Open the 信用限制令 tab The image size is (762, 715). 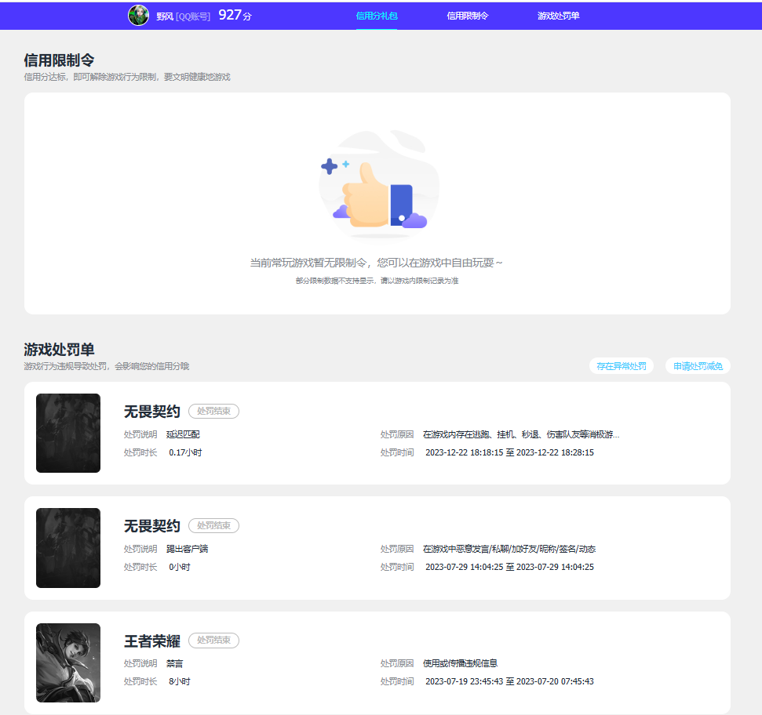[x=468, y=16]
